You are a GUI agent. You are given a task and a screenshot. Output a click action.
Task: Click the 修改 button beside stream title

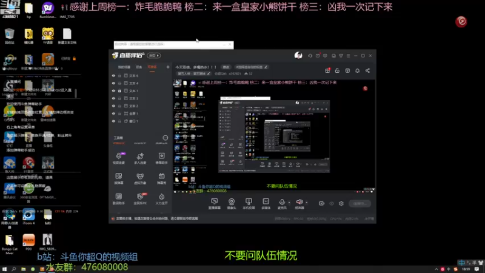pyautogui.click(x=226, y=67)
